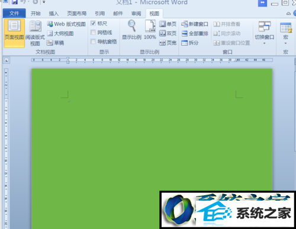Switch to Outline view (大纲视图)
296x229 pixels.
coord(60,33)
